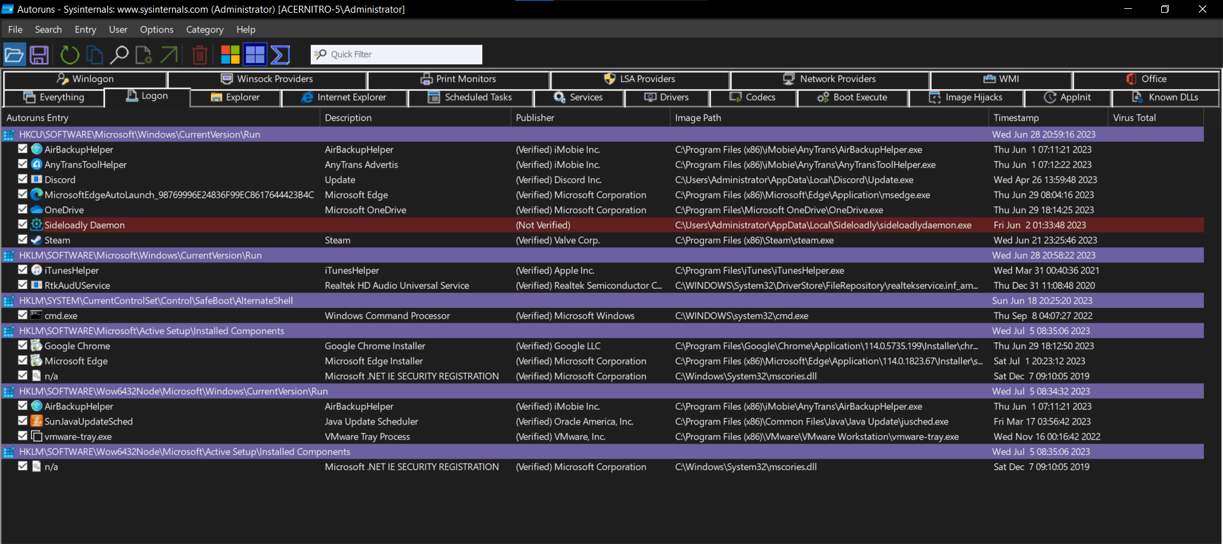The width and height of the screenshot is (1223, 544).
Task: Disable the SunJavaUpdateSched checkbox
Action: coord(23,421)
